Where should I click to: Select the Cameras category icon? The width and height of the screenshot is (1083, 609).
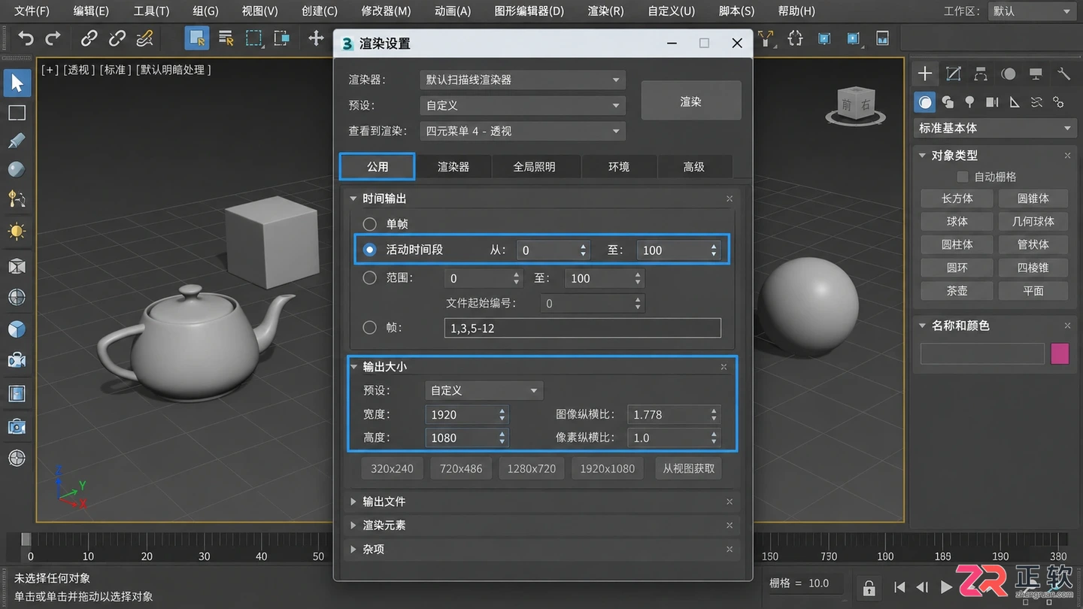click(992, 101)
